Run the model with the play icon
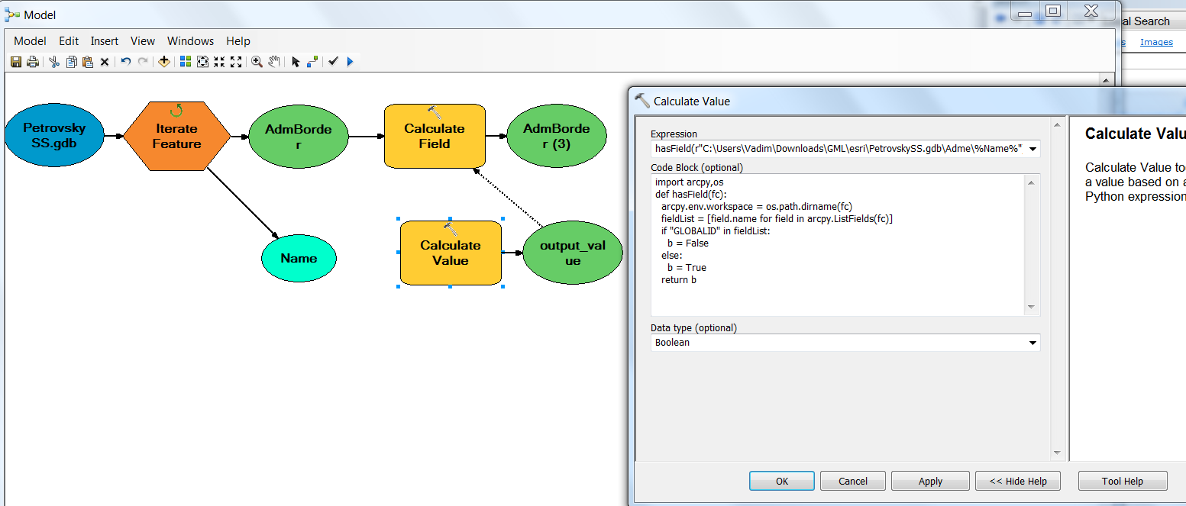The height and width of the screenshot is (506, 1186). click(351, 62)
